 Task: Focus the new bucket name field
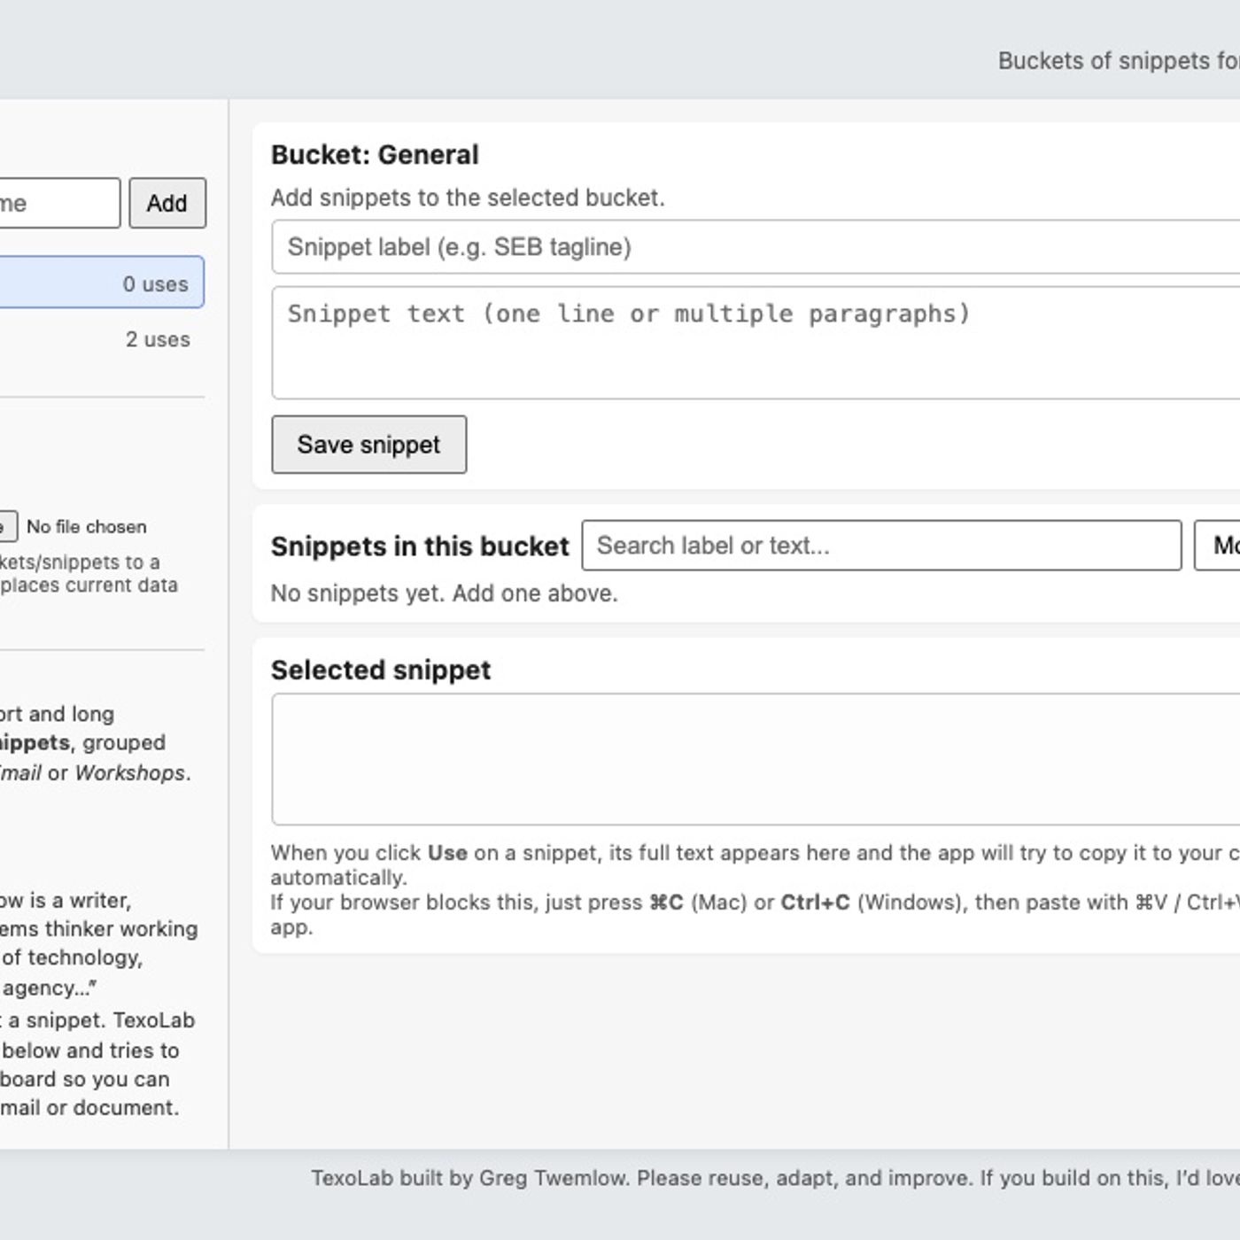pyautogui.click(x=57, y=203)
